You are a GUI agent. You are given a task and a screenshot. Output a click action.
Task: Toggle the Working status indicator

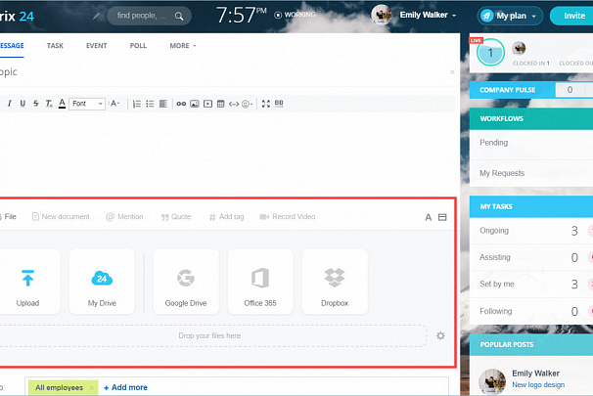295,15
